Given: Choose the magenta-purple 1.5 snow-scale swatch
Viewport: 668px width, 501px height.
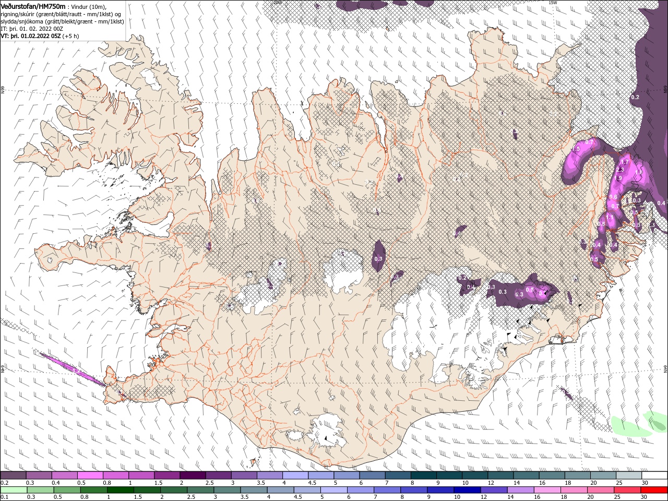Looking at the screenshot, I should [x=166, y=475].
